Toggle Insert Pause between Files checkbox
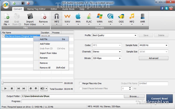This screenshot has height=109, width=175. tap(80, 88)
